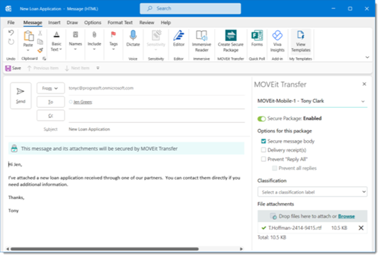The height and width of the screenshot is (257, 380).
Task: Click the Search box in title bar
Action: pos(190,8)
